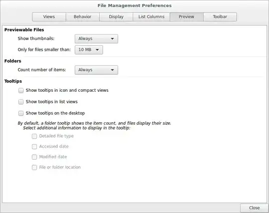Click the Count items dropdown arrow
Viewport: 269px width, 213px height.
click(x=113, y=70)
